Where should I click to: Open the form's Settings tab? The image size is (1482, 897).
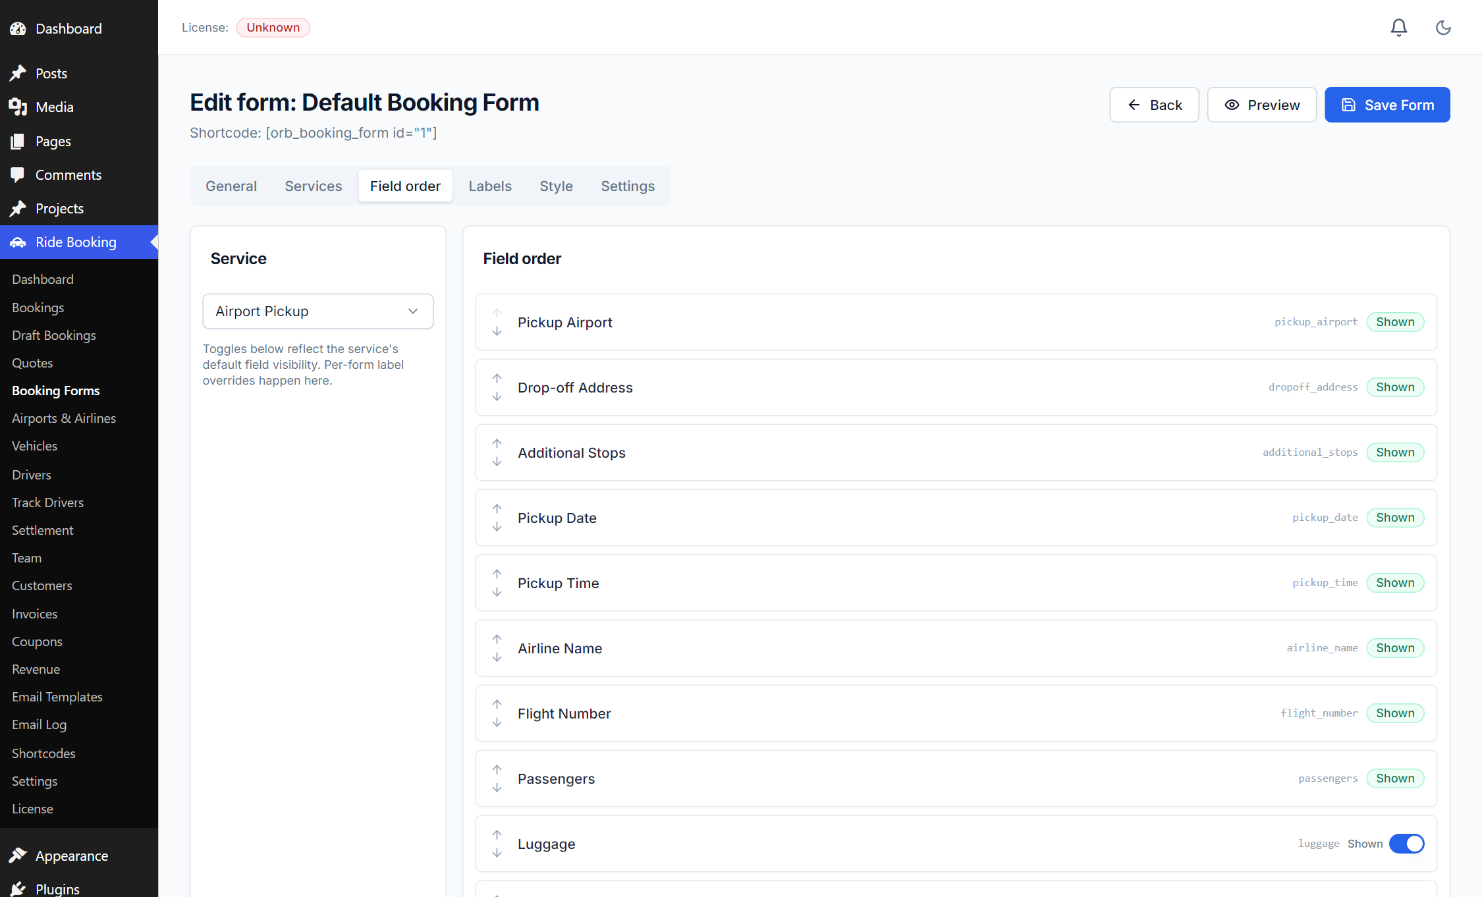tap(628, 186)
